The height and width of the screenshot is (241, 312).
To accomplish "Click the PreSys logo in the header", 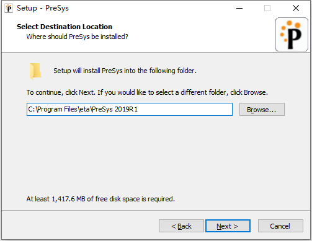I will point(292,34).
